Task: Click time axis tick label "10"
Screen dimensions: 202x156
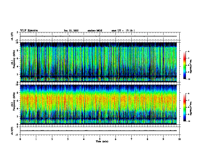Action: click(x=179, y=139)
